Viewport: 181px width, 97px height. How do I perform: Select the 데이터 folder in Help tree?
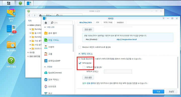[x=37, y=49]
